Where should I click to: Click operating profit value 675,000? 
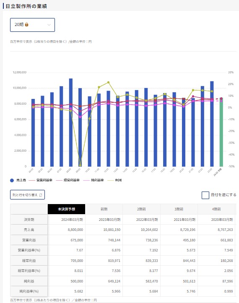coord(77,240)
